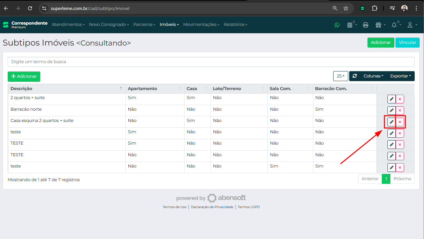
Task: Open the Relatórios menu
Action: (x=235, y=25)
